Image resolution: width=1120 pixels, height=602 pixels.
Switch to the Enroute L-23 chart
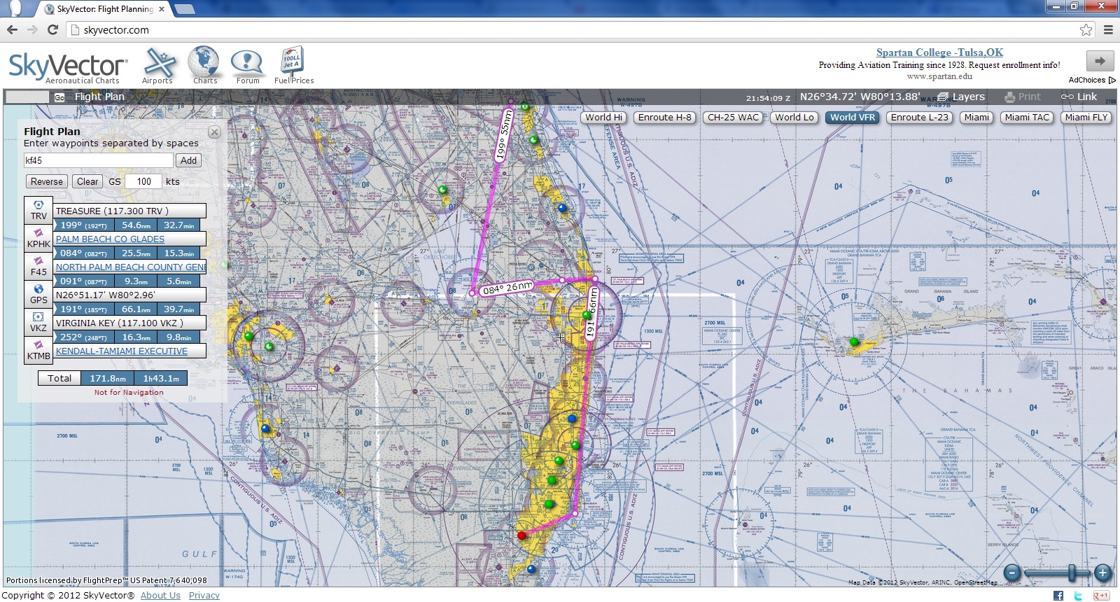pyautogui.click(x=919, y=118)
